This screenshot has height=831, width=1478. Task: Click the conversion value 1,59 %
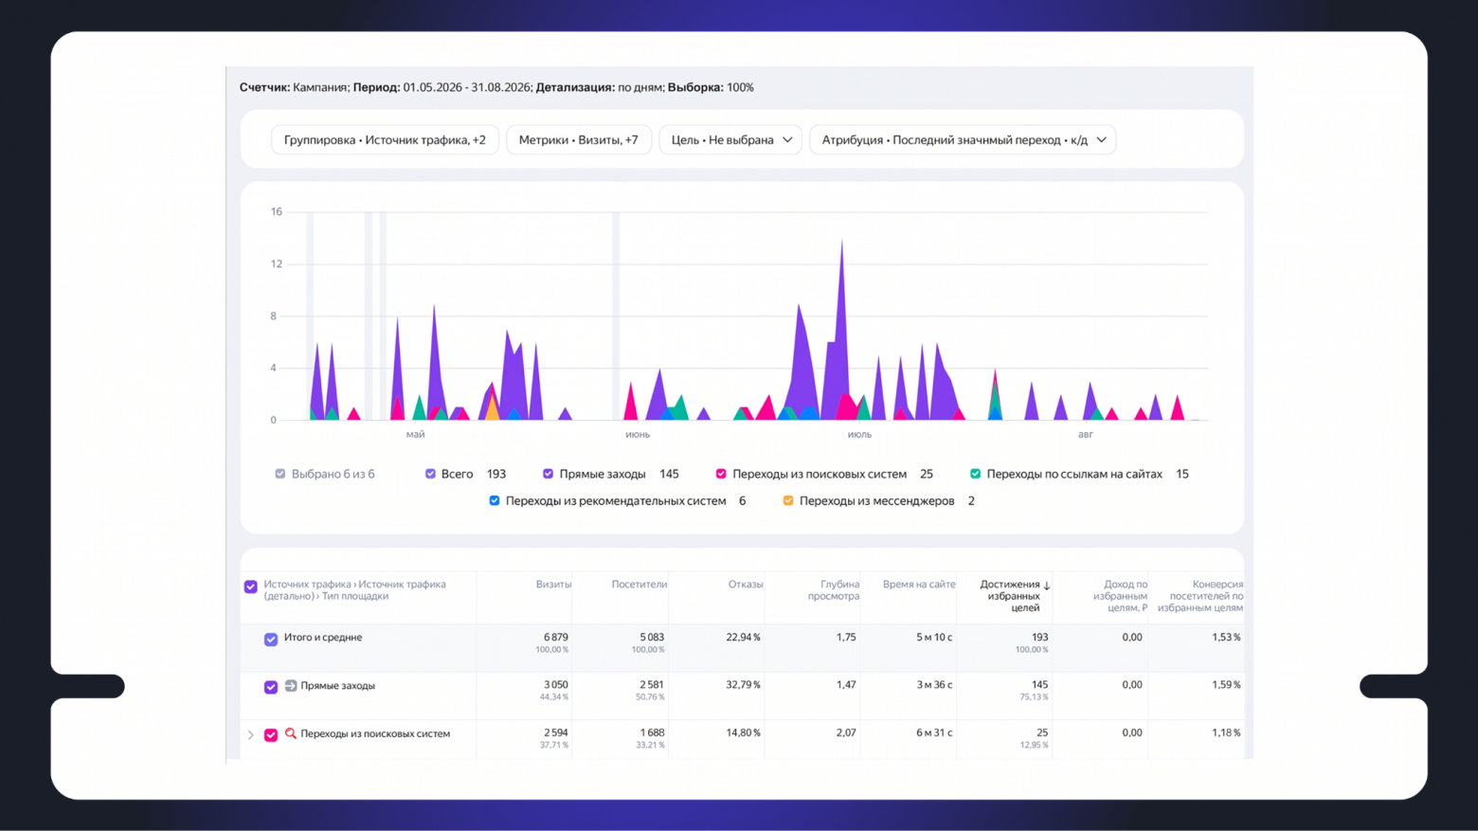coord(1226,685)
